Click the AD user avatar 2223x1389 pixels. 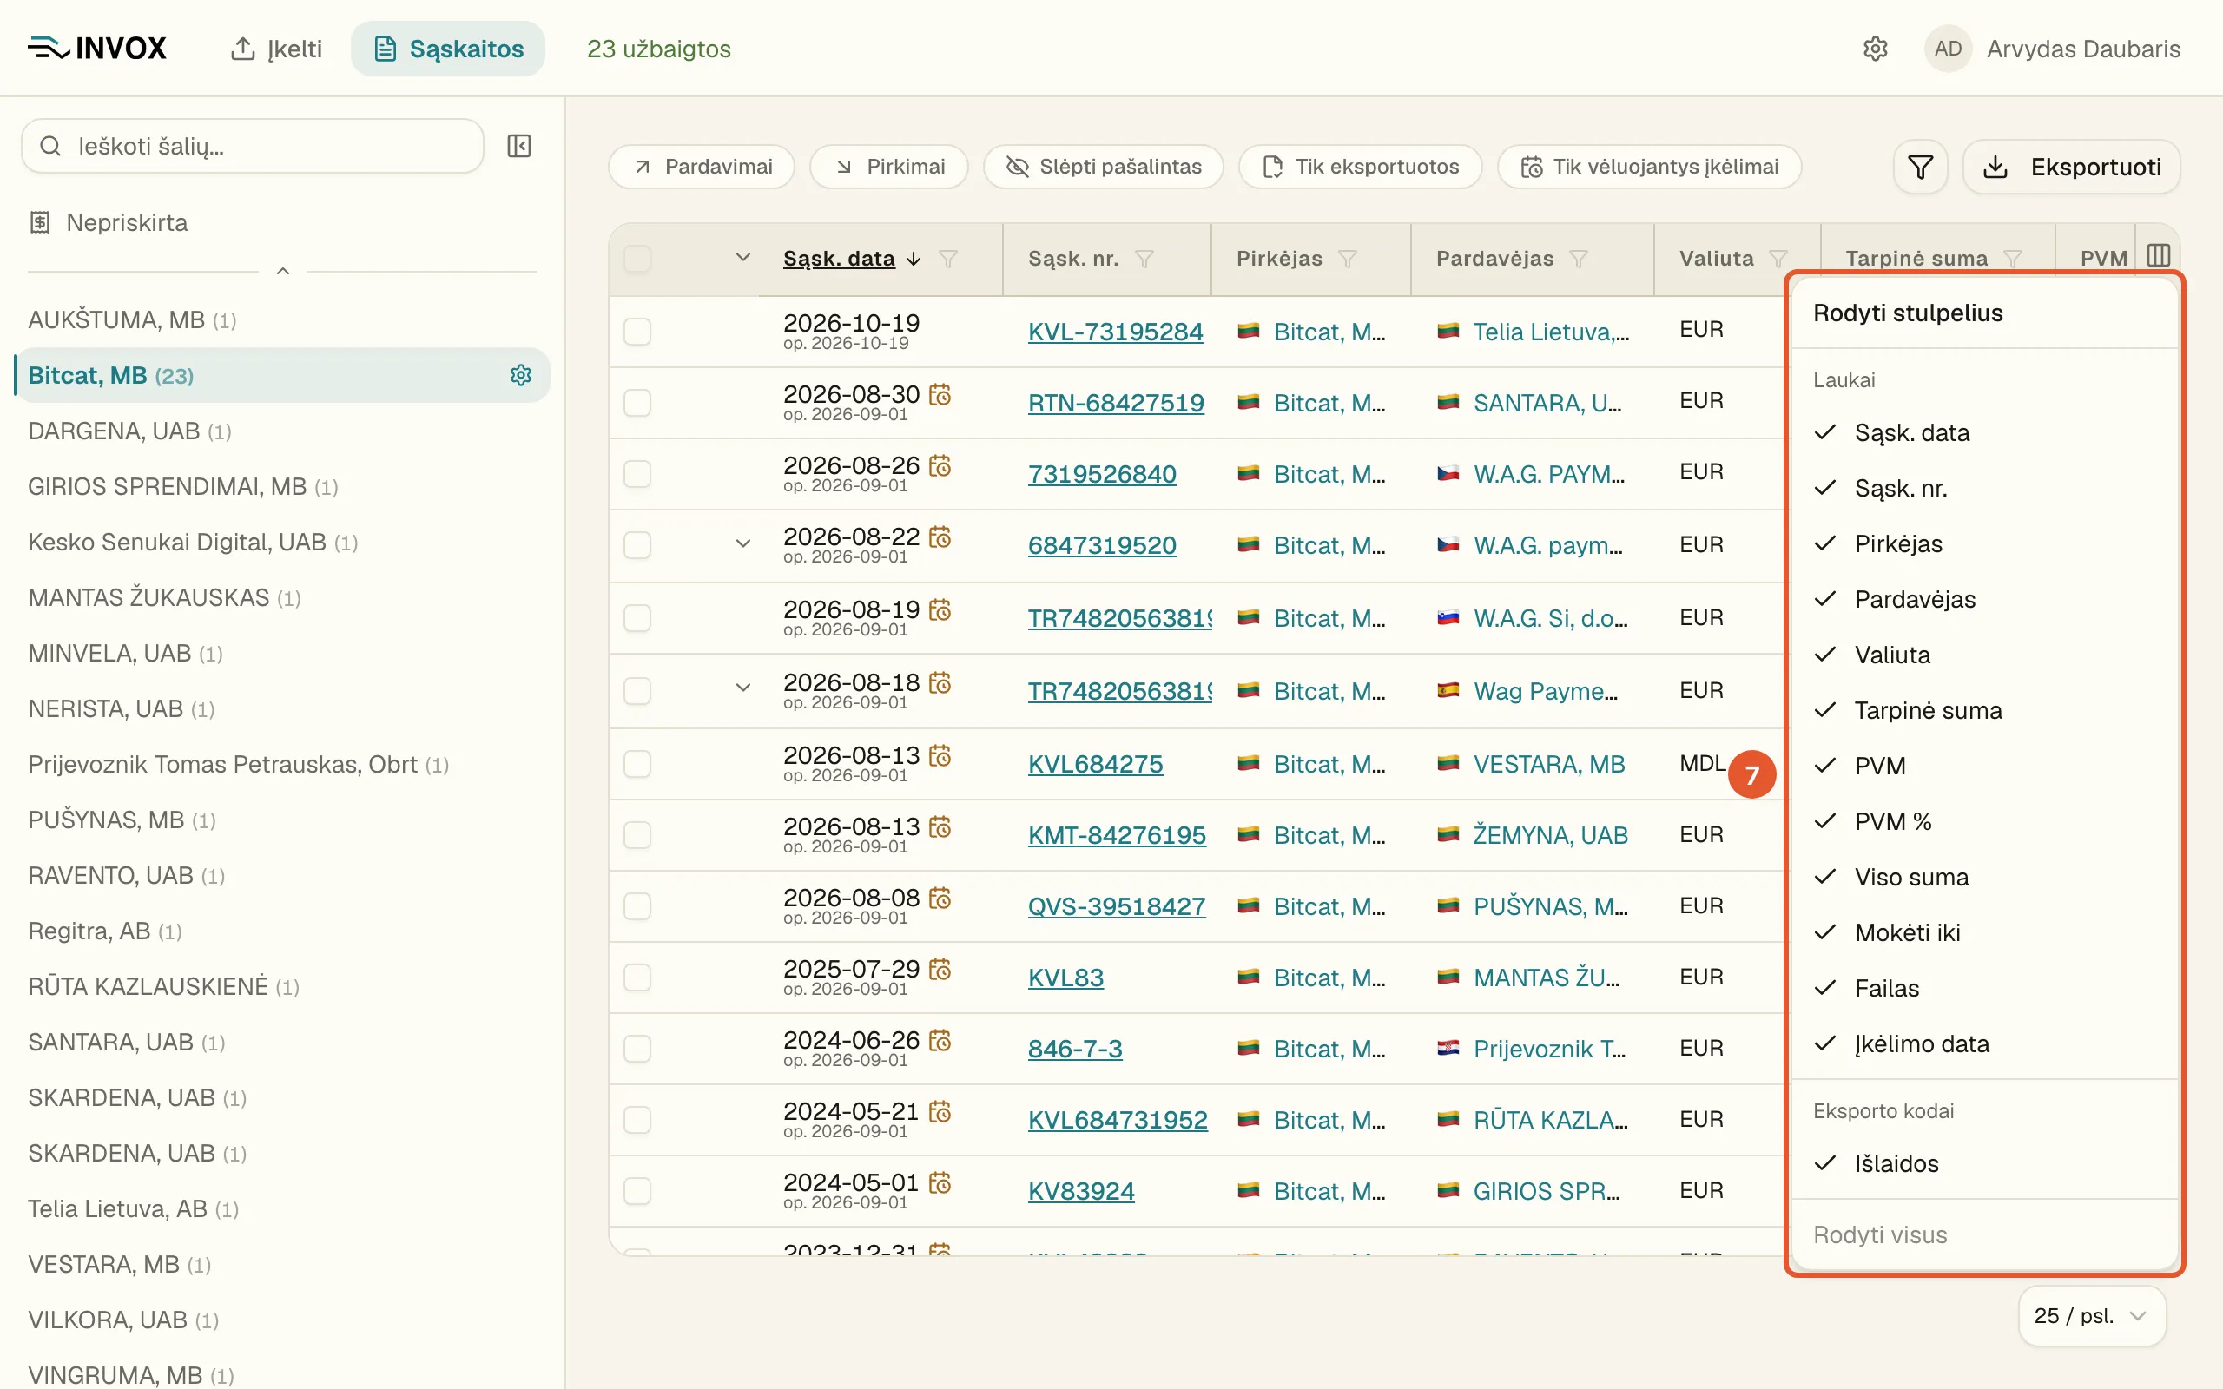(1948, 49)
